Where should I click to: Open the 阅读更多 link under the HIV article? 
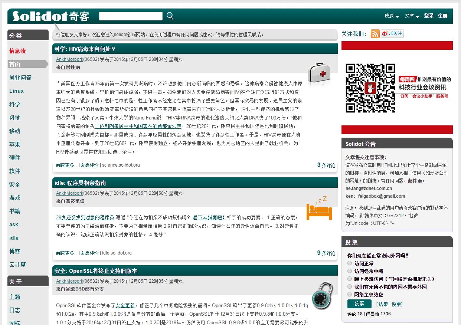coord(66,165)
